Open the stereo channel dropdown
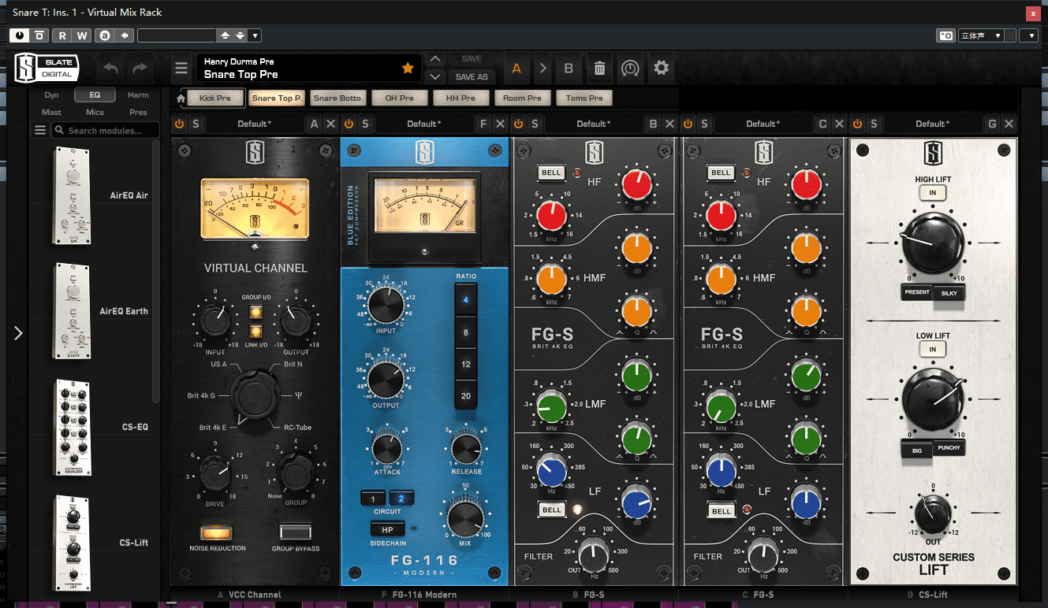Image resolution: width=1048 pixels, height=608 pixels. point(981,35)
